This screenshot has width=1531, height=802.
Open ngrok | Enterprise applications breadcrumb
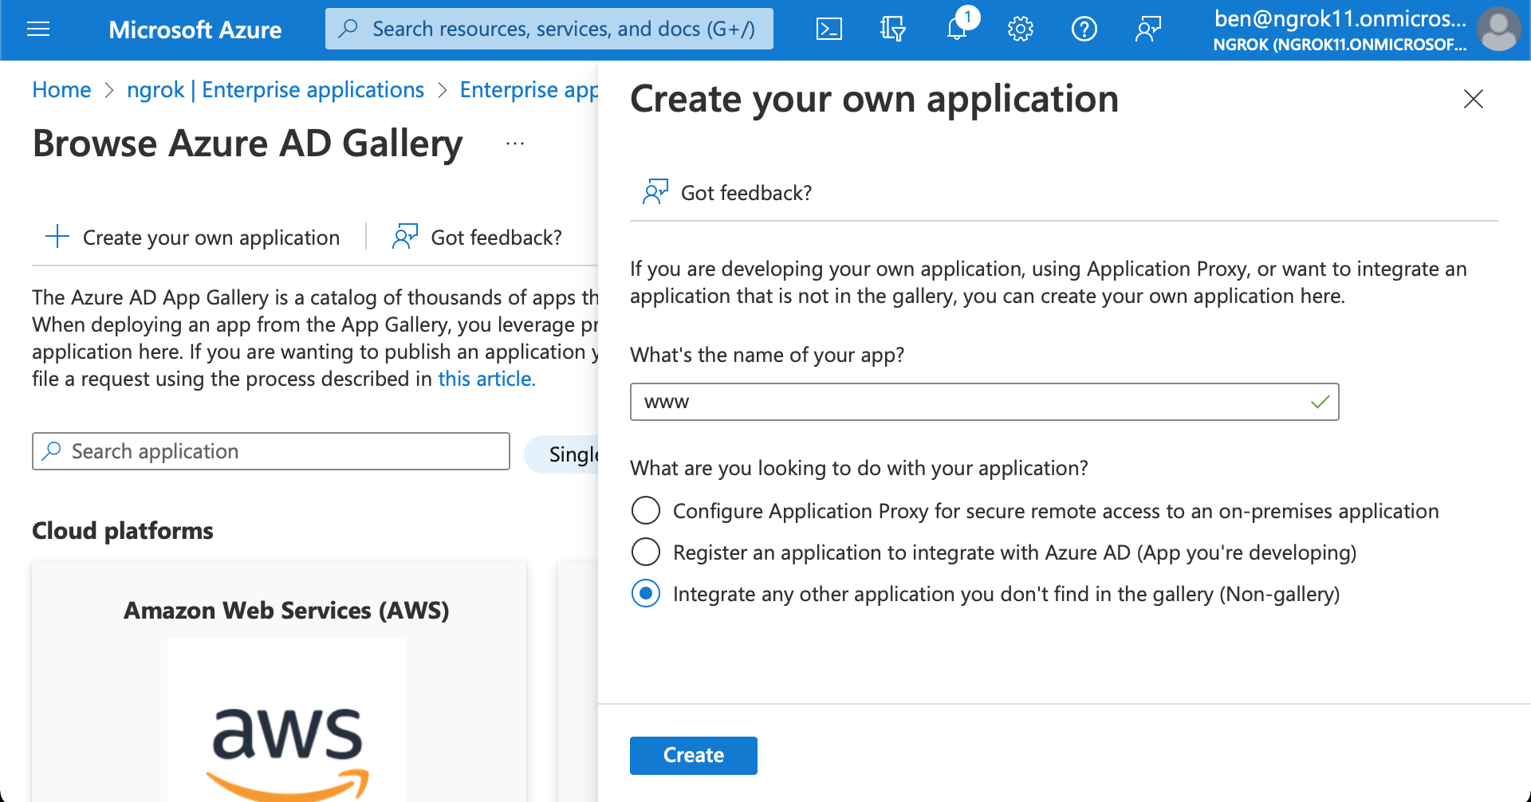(x=275, y=89)
